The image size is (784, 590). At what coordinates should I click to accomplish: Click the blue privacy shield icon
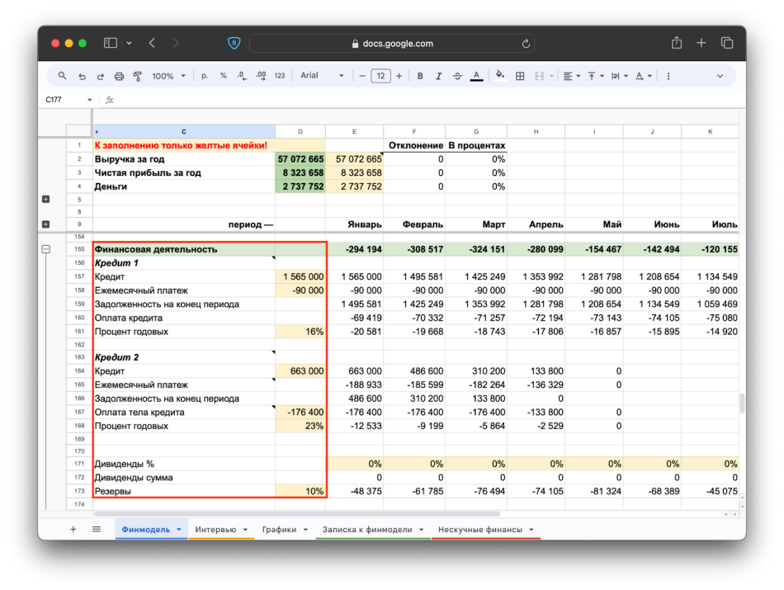click(x=234, y=43)
